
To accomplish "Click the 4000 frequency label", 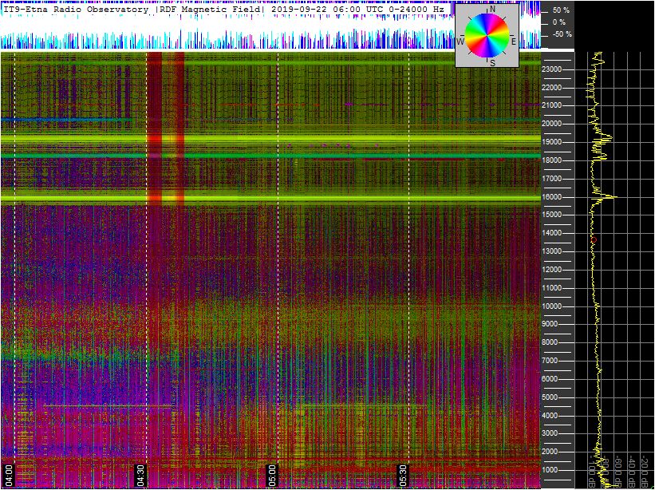I will [x=550, y=416].
